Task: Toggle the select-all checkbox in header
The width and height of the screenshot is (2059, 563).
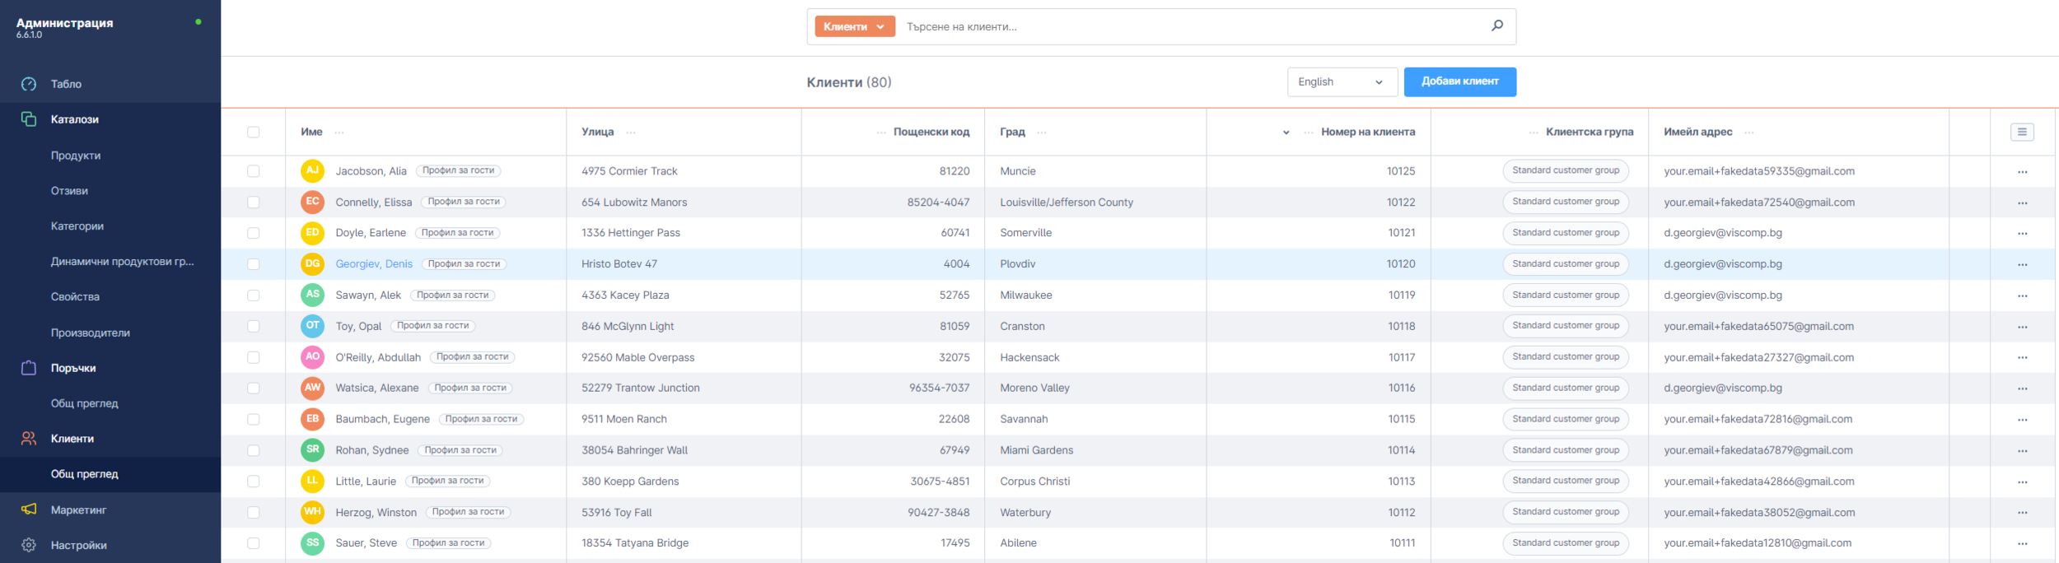Action: (x=253, y=132)
